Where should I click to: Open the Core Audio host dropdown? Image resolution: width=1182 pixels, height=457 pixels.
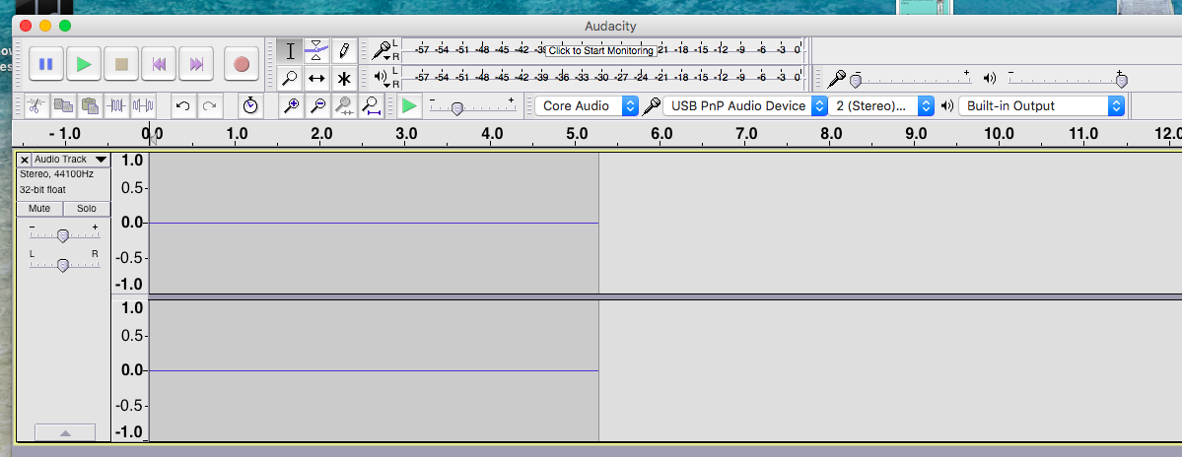coord(588,106)
